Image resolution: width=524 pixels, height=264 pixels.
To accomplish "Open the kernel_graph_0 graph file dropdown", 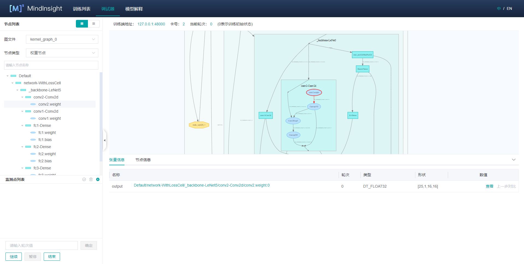I will click(62, 39).
